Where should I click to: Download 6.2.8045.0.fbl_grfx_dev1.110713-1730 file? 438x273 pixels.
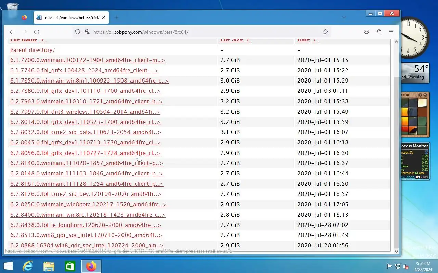click(x=85, y=142)
